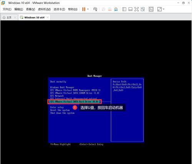Screen dimensions: 192x164
Task: Select EFI VMware Virtual SATA CDROM Drive entry
Action: point(75,93)
